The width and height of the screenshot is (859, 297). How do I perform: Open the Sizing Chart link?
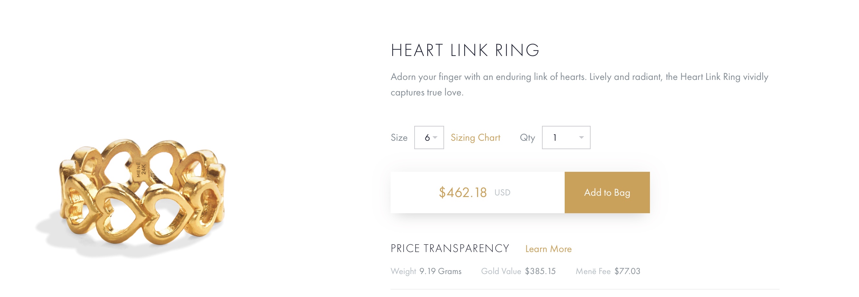coord(475,137)
